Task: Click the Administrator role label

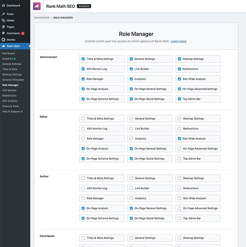Action: click(x=48, y=57)
